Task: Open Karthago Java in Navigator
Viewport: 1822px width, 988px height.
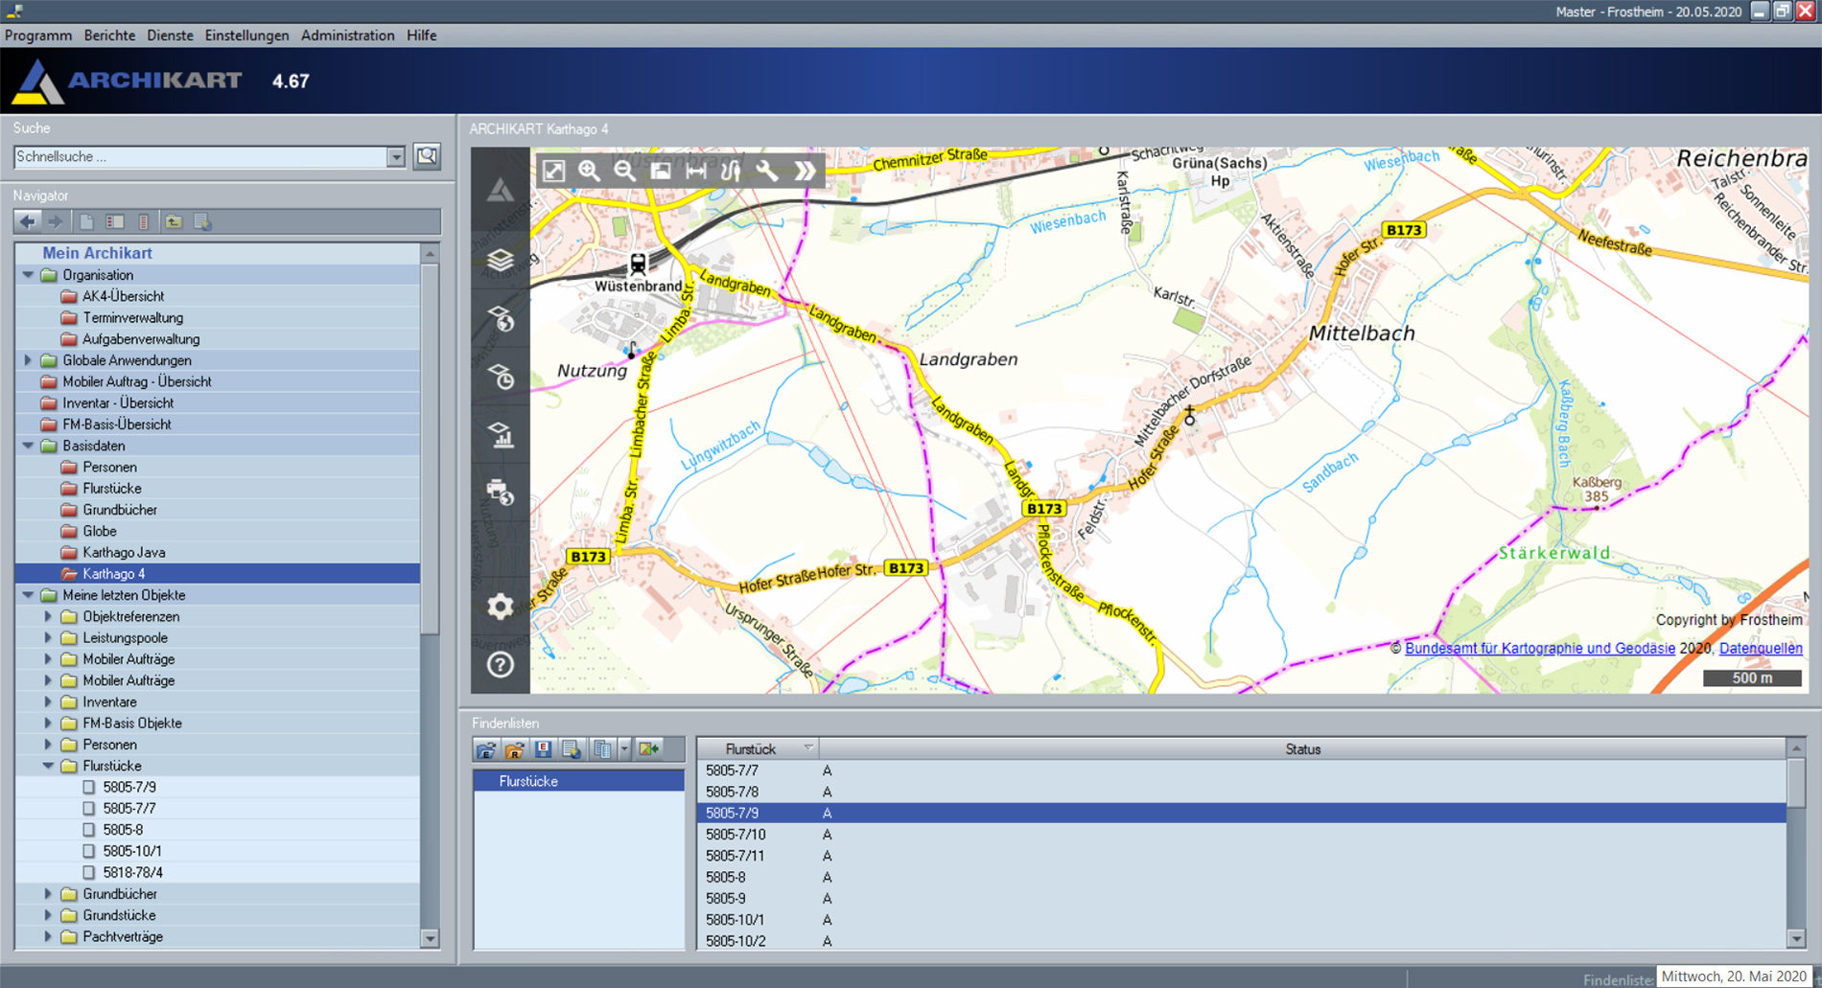Action: click(x=124, y=552)
